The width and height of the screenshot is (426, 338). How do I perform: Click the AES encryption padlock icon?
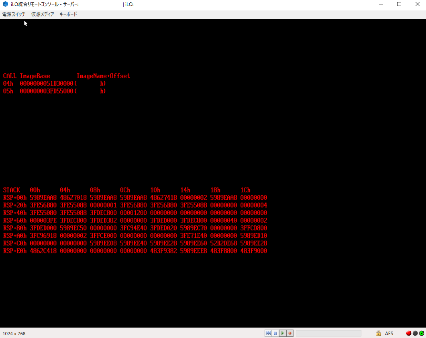(x=378, y=333)
